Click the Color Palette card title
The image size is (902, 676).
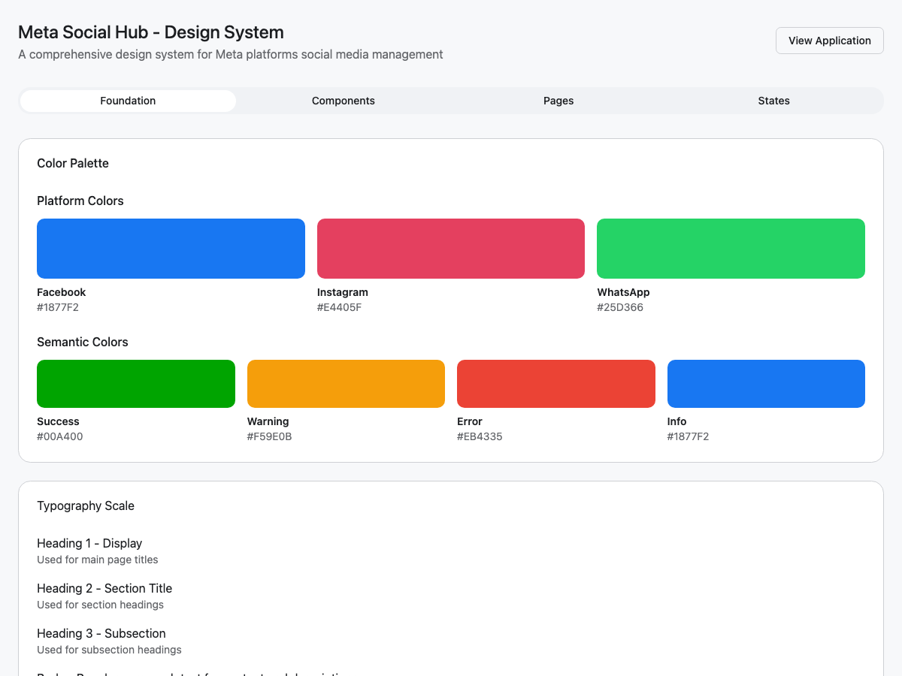coord(73,163)
